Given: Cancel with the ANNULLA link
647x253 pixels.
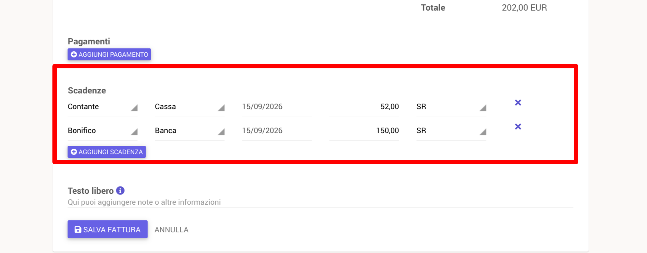Looking at the screenshot, I should 171,230.
